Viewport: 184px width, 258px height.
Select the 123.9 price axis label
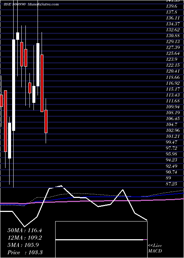[x=171, y=59]
